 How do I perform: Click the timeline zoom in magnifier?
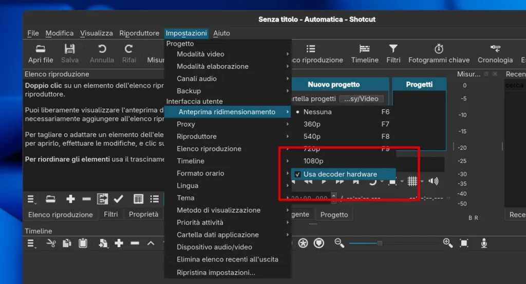tap(448, 243)
